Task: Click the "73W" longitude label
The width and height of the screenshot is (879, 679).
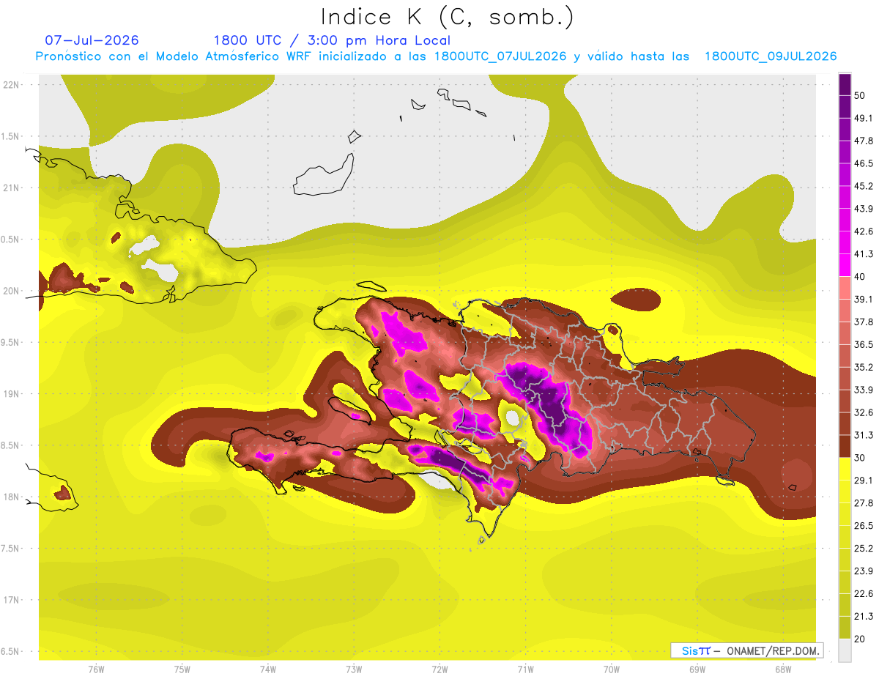Action: pyautogui.click(x=354, y=669)
